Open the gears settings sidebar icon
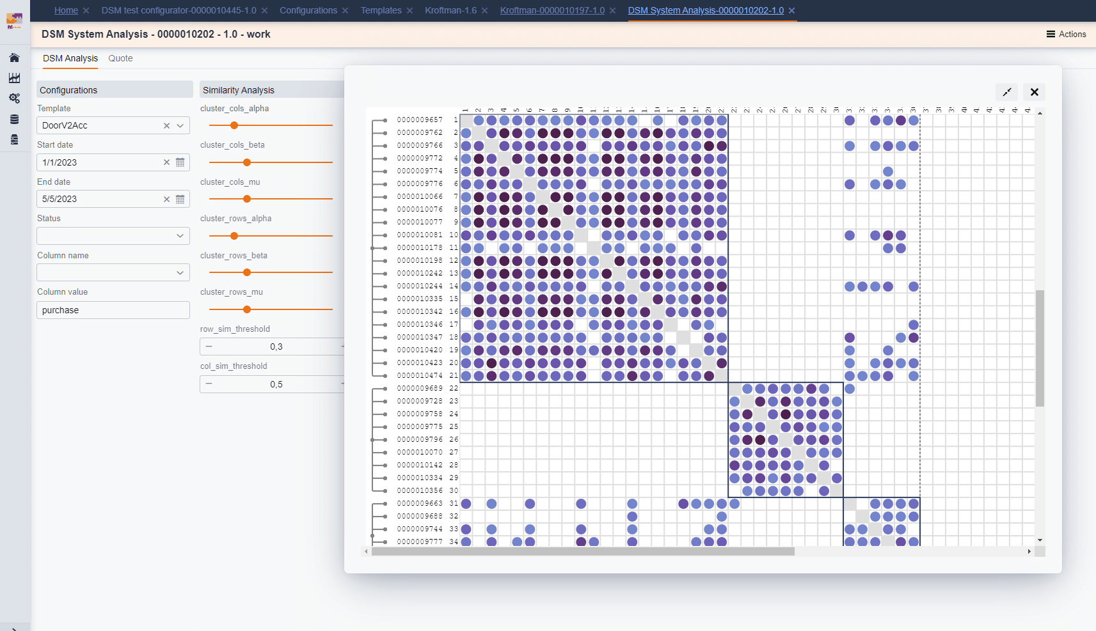 [14, 98]
